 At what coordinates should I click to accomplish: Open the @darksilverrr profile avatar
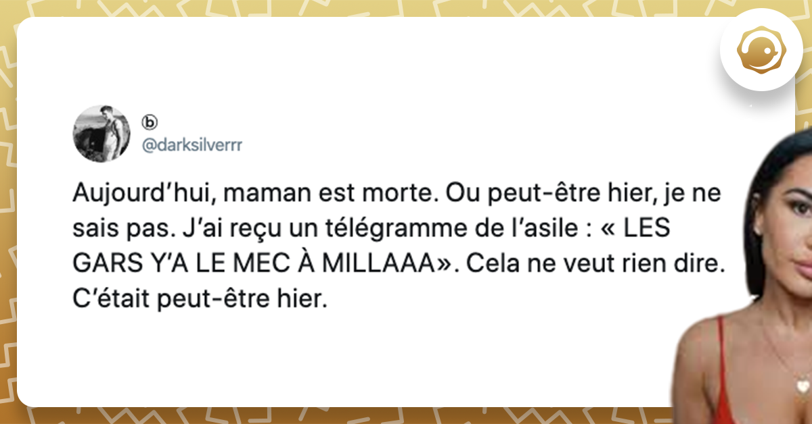101,134
